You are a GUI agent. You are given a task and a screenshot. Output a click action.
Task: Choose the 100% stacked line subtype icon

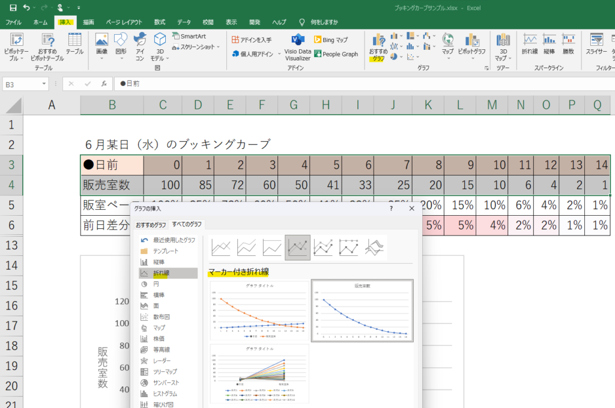tap(272, 247)
